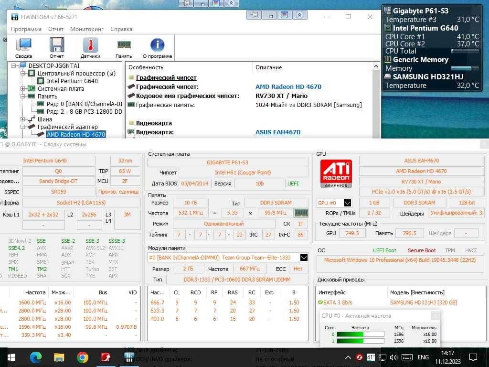Open the volume control tray icon

(393, 357)
